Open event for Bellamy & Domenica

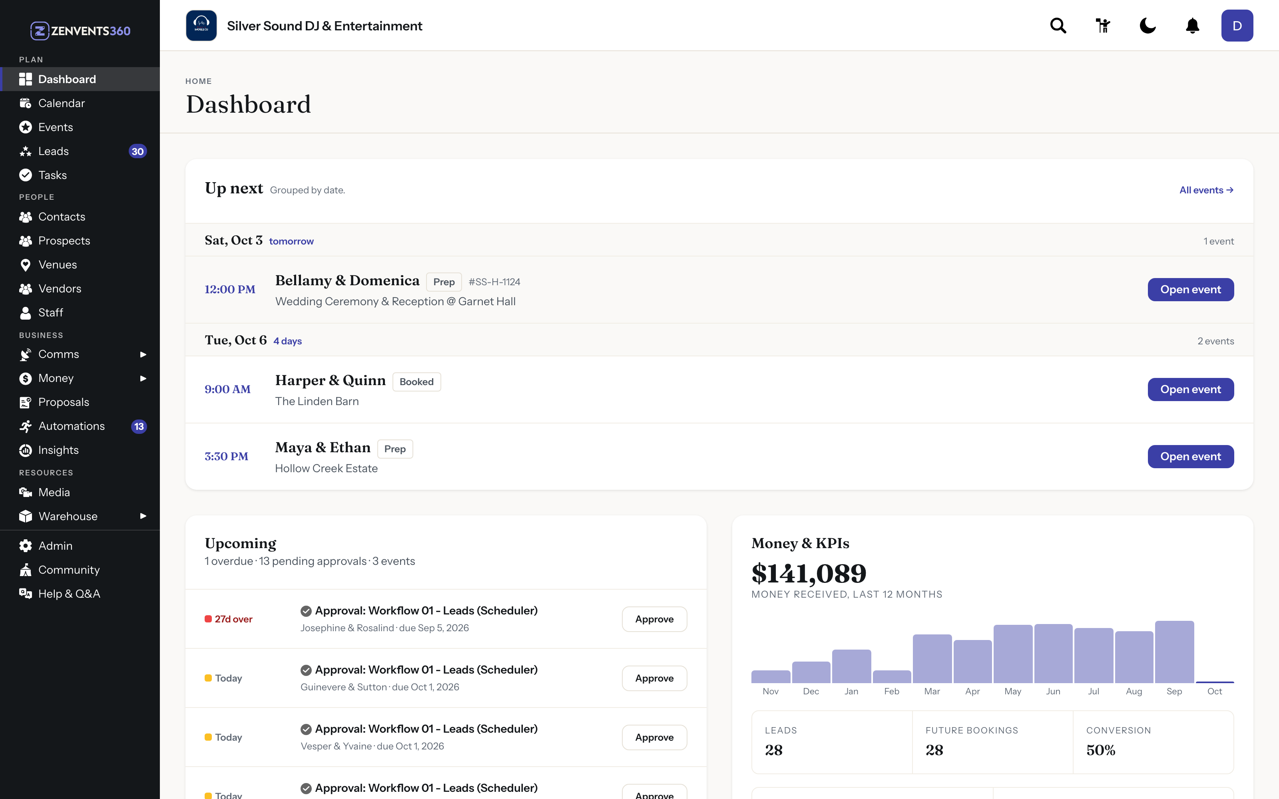[1190, 290]
